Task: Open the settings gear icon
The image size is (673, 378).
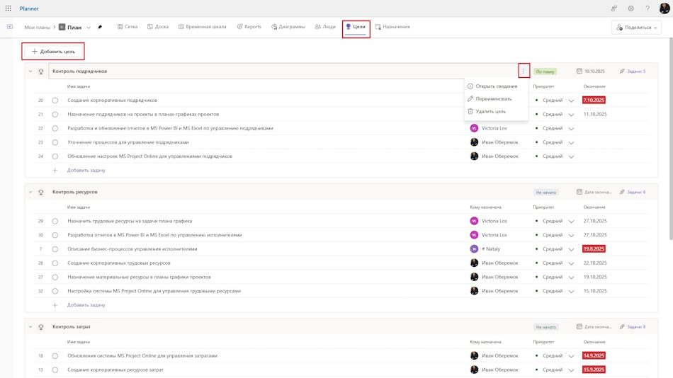Action: point(630,8)
